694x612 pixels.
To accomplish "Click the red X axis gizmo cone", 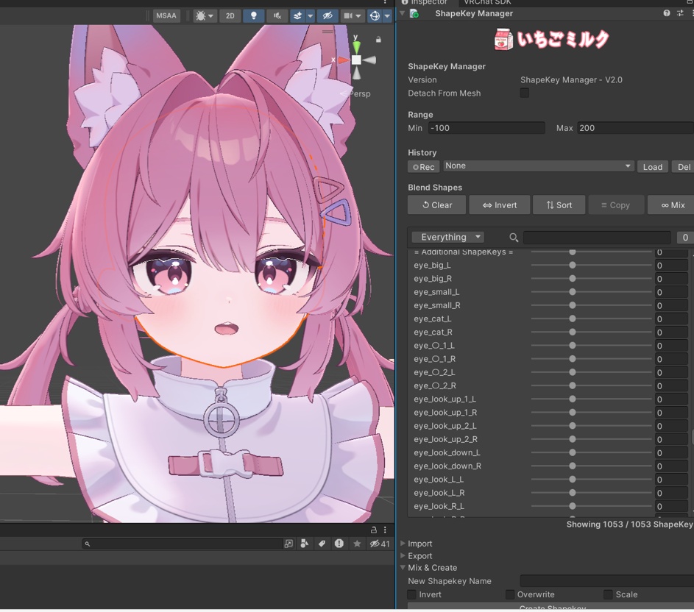I will [x=344, y=60].
